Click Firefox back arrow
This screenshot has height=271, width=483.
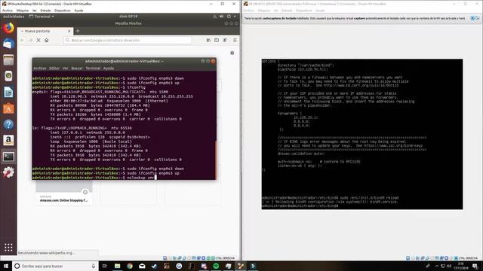pos(22,40)
